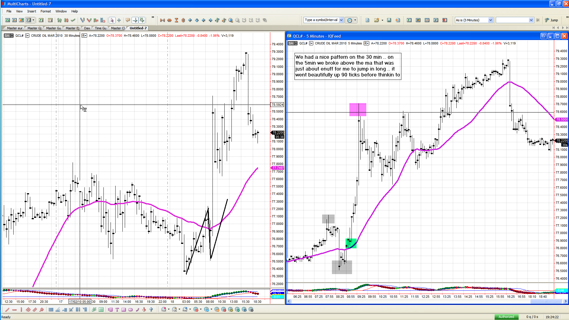
Task: Expand the As is (5 Minutes) dropdown
Action: pyautogui.click(x=490, y=20)
